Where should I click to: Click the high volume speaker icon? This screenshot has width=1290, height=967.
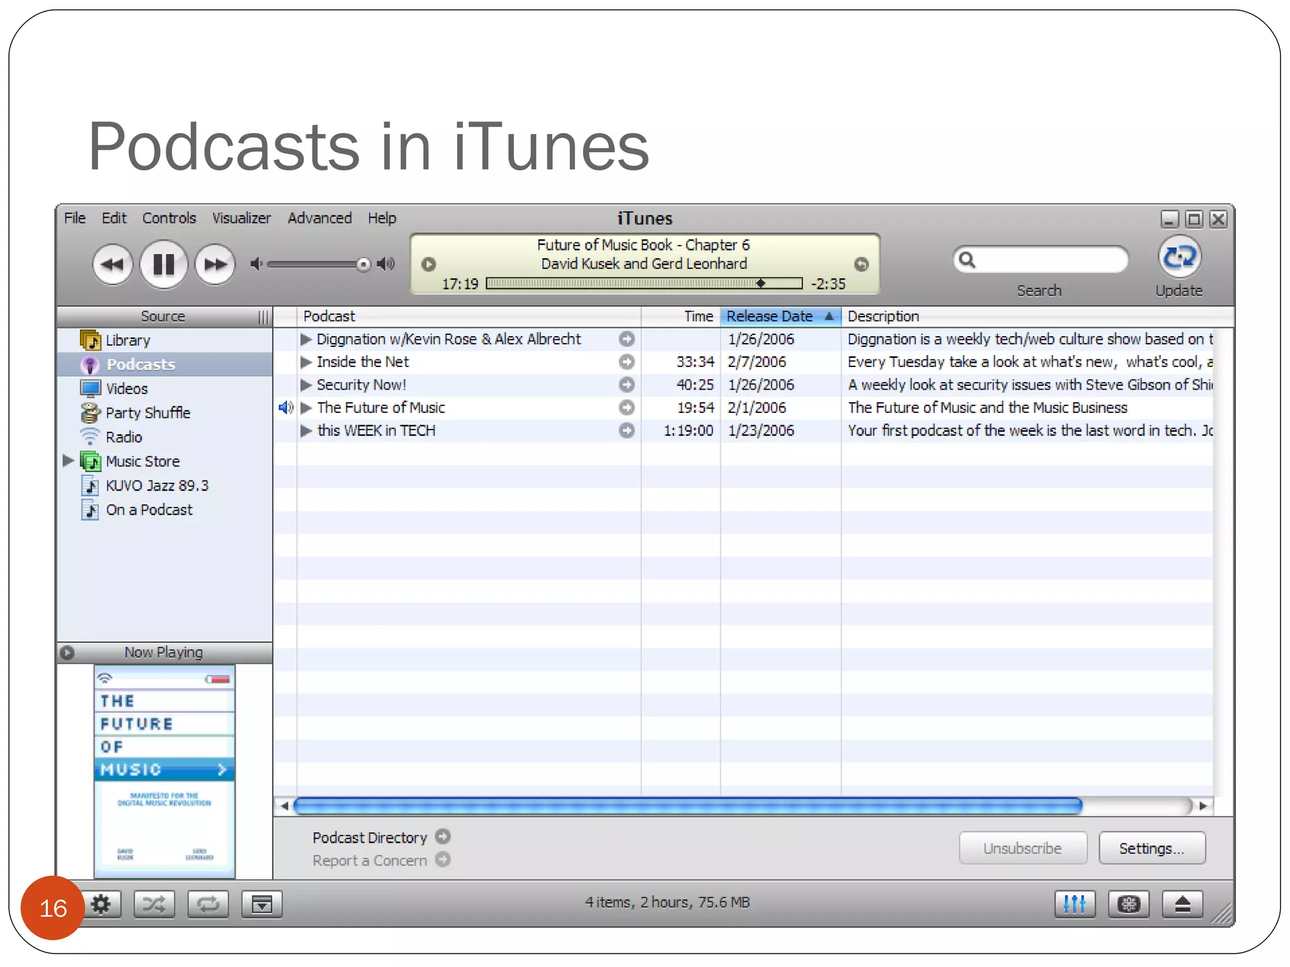[x=385, y=264]
